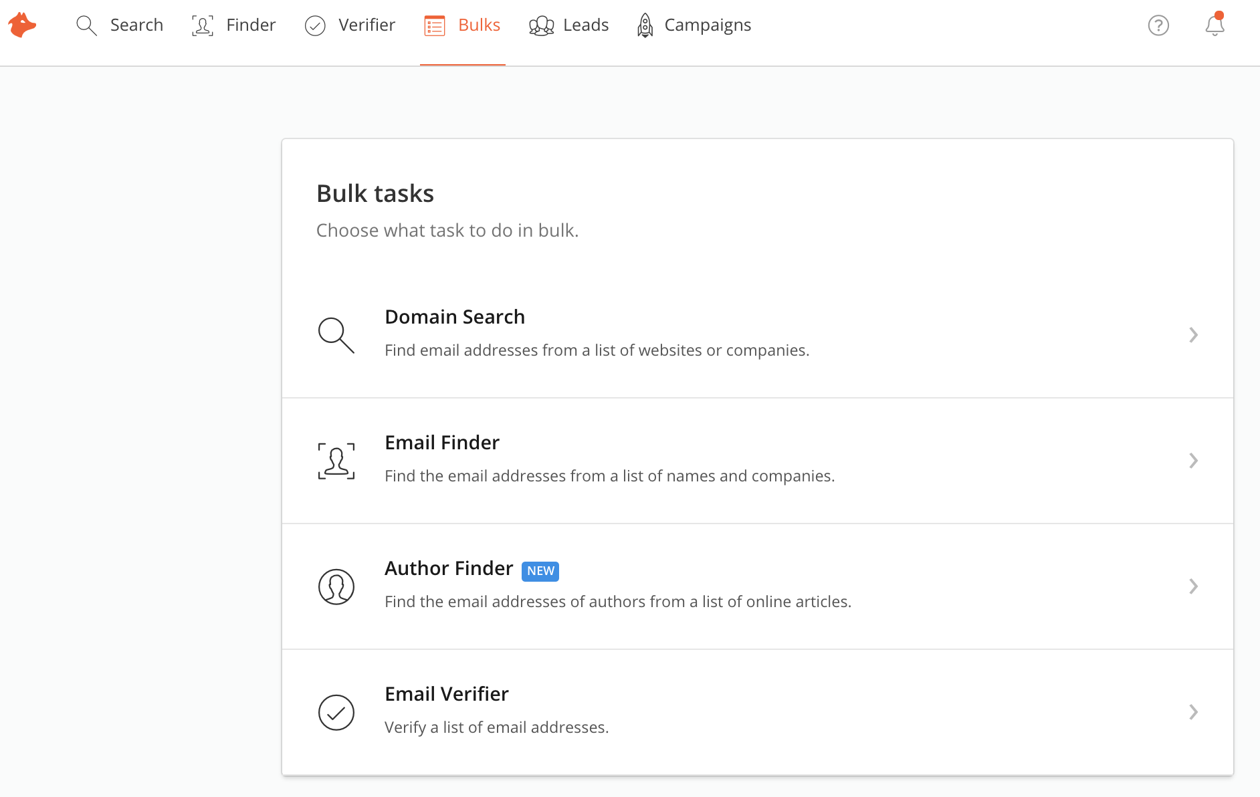1260x797 pixels.
Task: Open Email Finder via its right chevron
Action: (1194, 460)
